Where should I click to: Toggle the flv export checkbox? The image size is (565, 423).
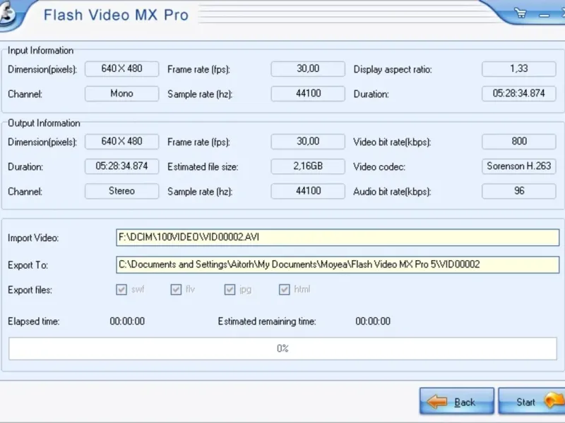[176, 290]
